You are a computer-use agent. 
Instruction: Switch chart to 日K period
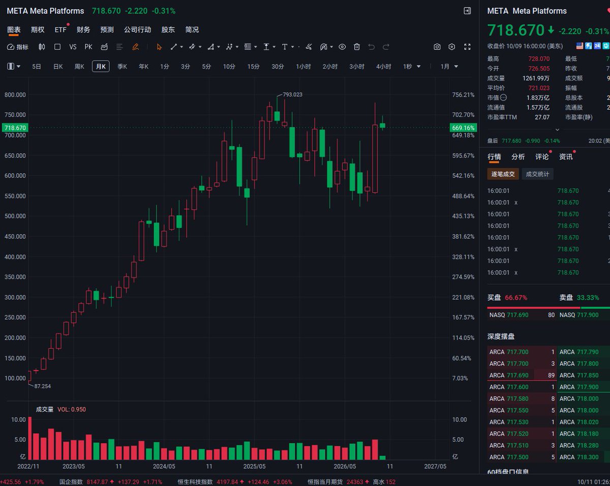point(58,66)
